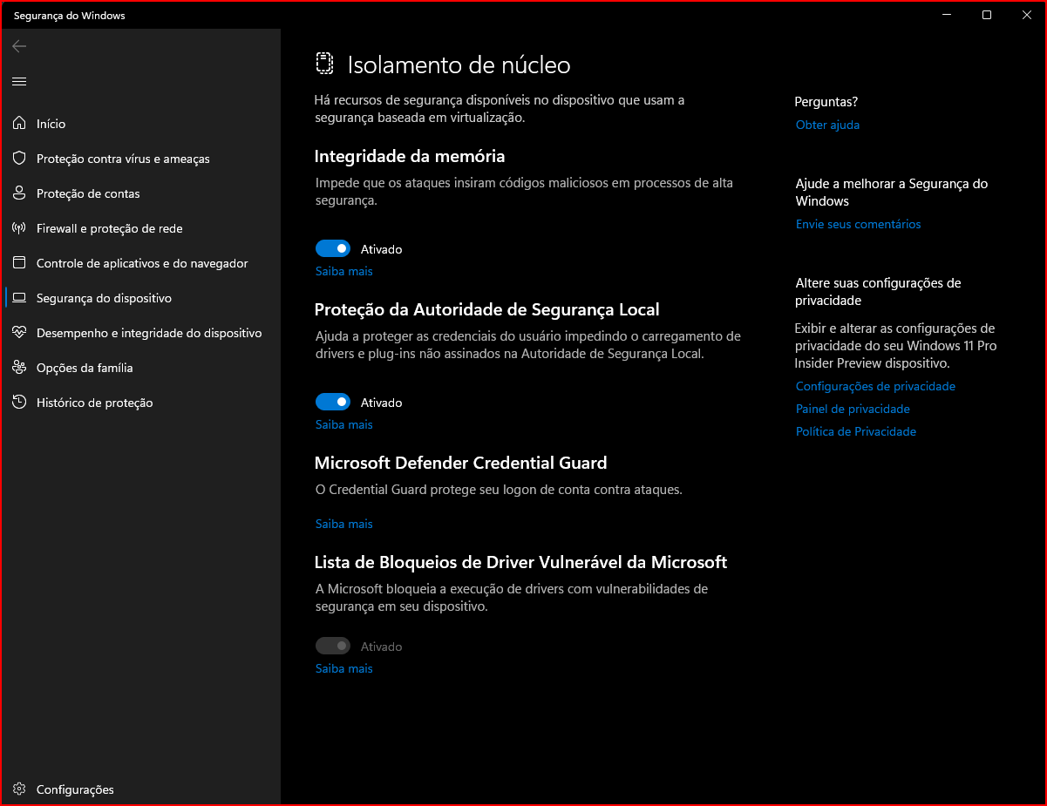This screenshot has width=1047, height=806.
Task: Click the shield icon for virus protection
Action: pos(19,159)
